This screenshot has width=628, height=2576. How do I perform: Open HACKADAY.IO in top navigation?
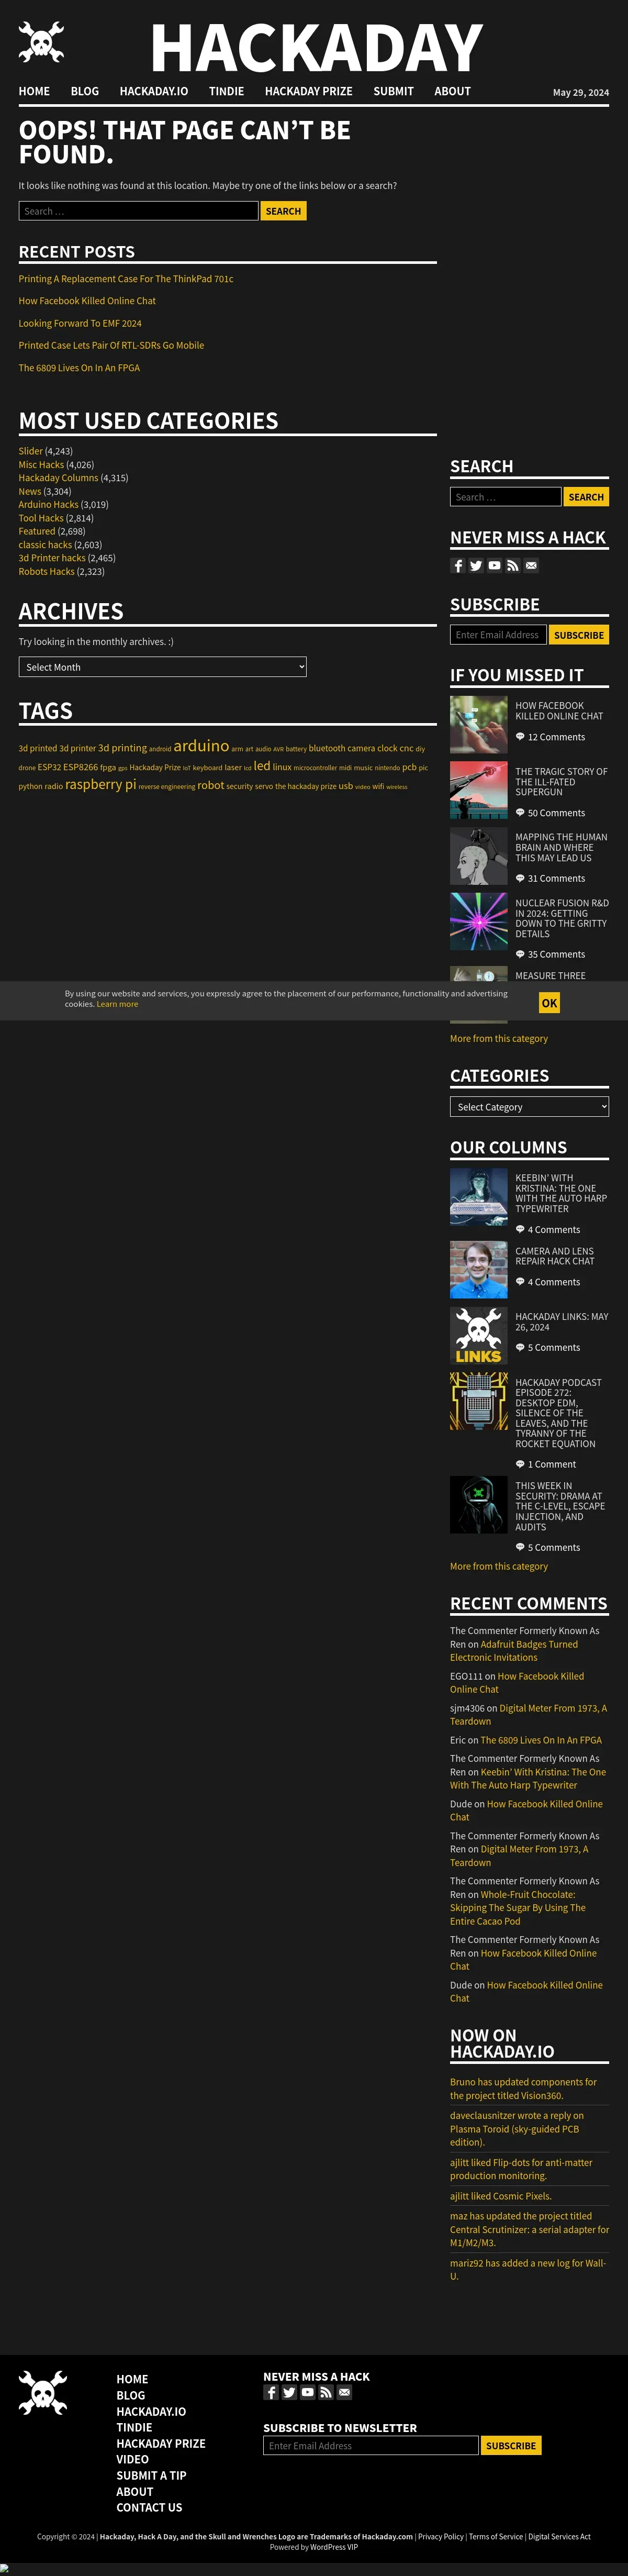tap(154, 91)
